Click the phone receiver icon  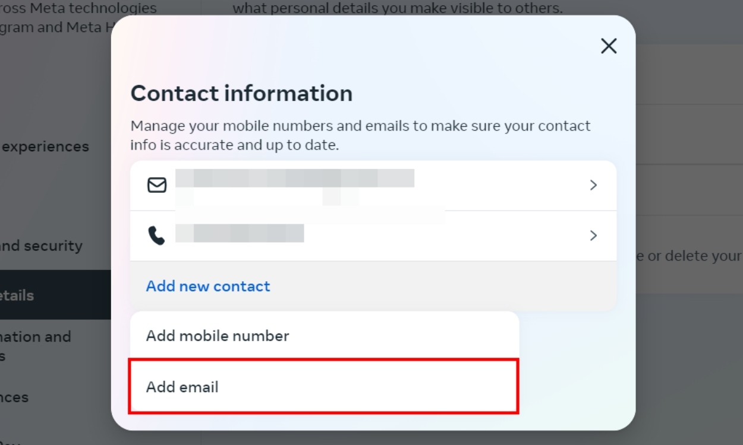click(x=156, y=235)
